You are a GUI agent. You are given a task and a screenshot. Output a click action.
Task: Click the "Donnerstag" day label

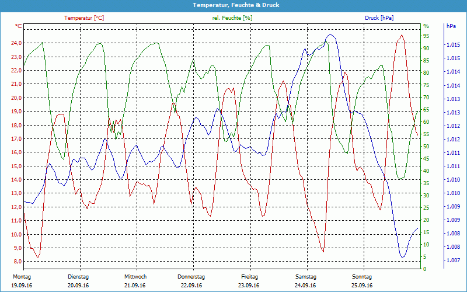191,277
